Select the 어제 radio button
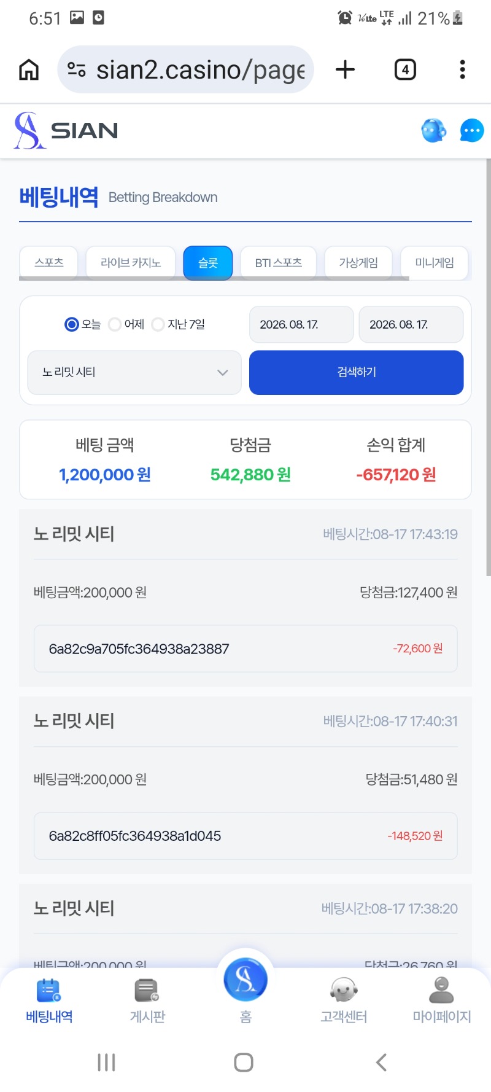 115,324
